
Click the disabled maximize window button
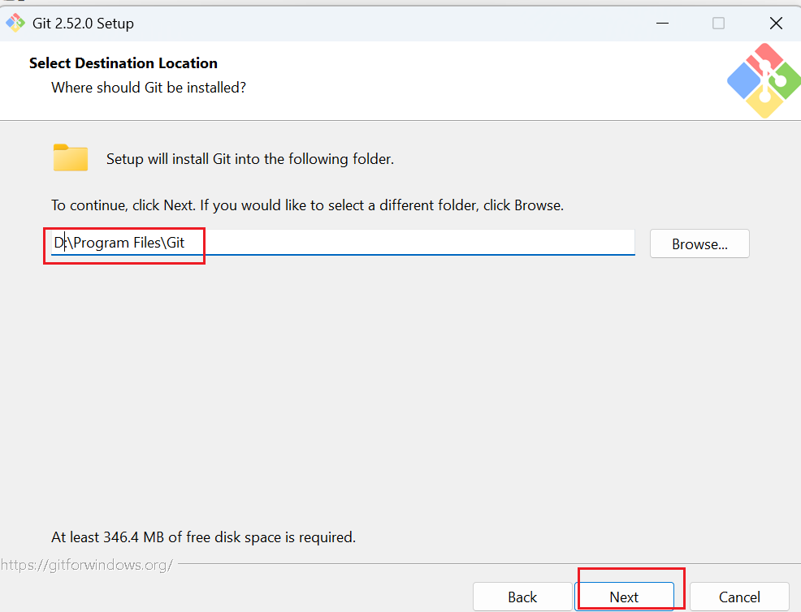718,23
